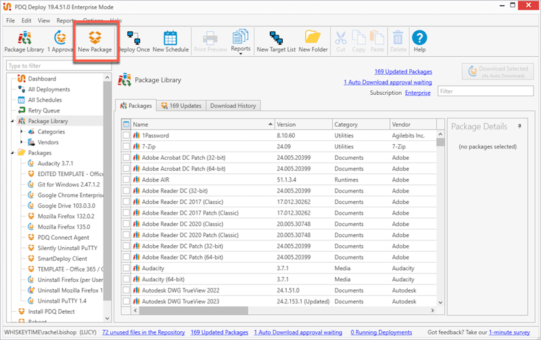Click the pin icon in Package Details
This screenshot has width=541, height=340.
[519, 127]
